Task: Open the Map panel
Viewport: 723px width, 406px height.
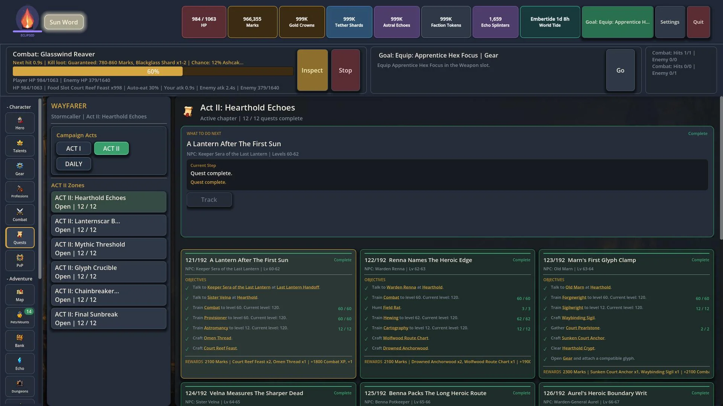Action: [20, 295]
